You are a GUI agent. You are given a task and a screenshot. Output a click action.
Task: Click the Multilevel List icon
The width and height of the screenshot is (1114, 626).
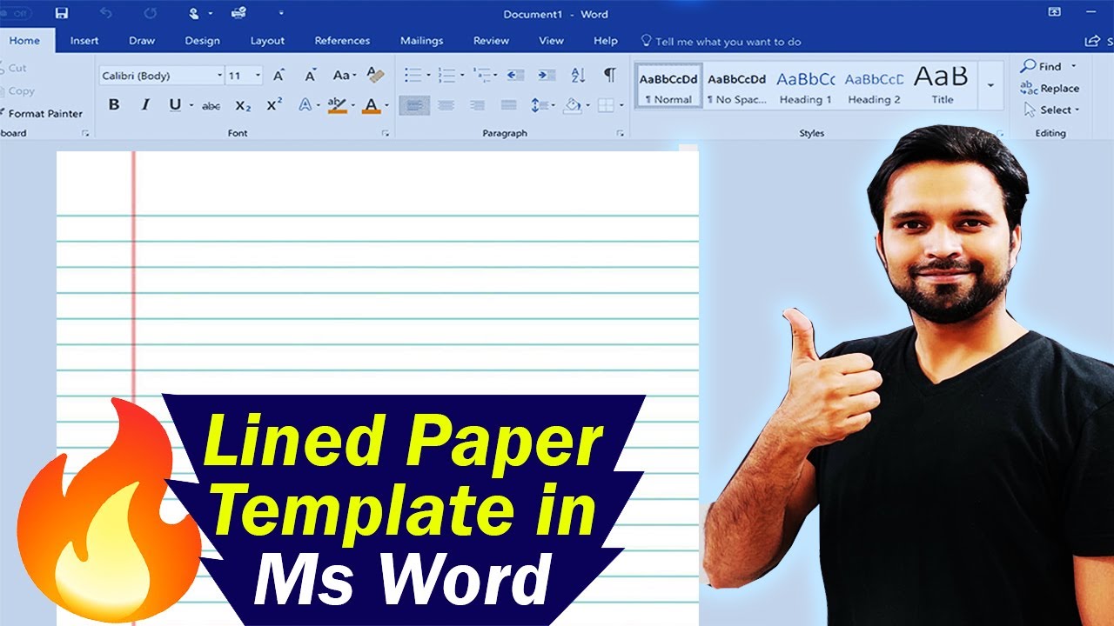pyautogui.click(x=480, y=76)
